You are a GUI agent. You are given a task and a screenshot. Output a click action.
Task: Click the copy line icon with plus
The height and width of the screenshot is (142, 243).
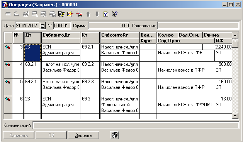[x=34, y=14]
